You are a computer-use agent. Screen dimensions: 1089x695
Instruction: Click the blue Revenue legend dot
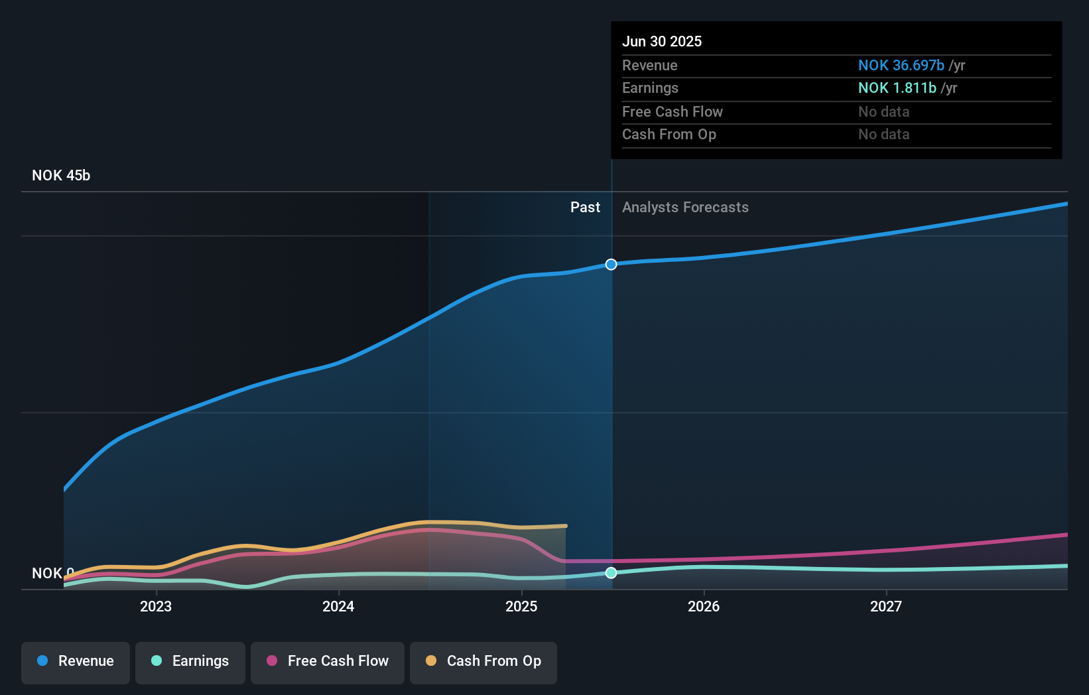coord(42,661)
